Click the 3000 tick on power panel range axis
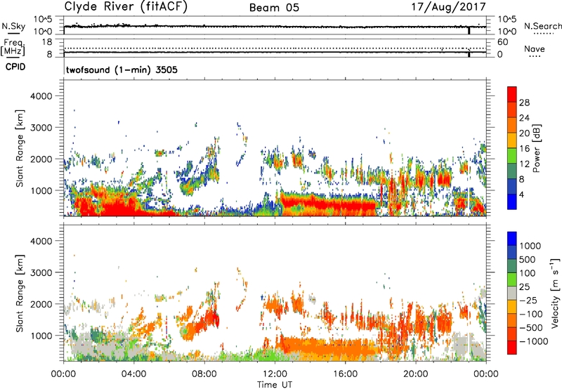562x389 pixels. click(x=41, y=128)
